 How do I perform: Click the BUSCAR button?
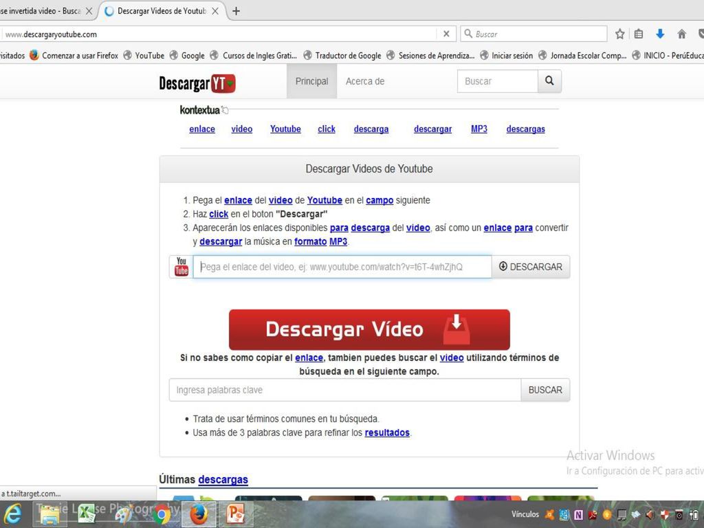[545, 390]
